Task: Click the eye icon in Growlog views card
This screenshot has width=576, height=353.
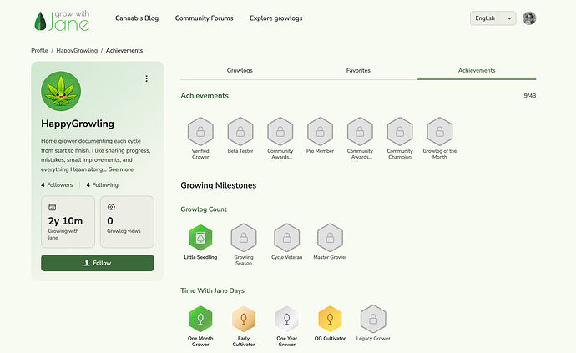Action: click(x=111, y=207)
